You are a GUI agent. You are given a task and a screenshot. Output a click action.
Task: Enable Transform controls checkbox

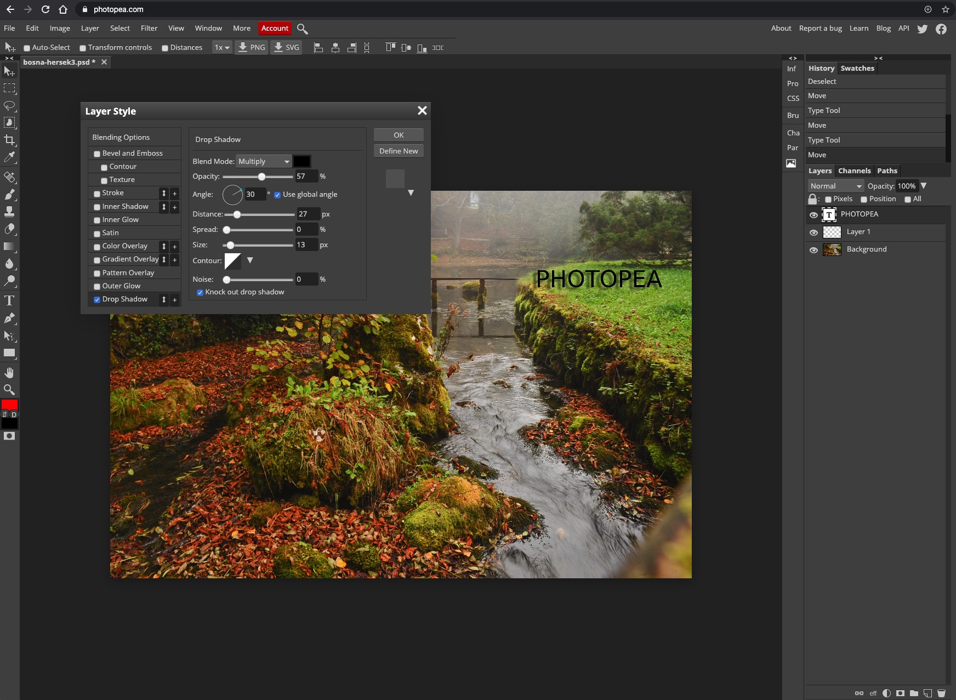pyautogui.click(x=83, y=48)
